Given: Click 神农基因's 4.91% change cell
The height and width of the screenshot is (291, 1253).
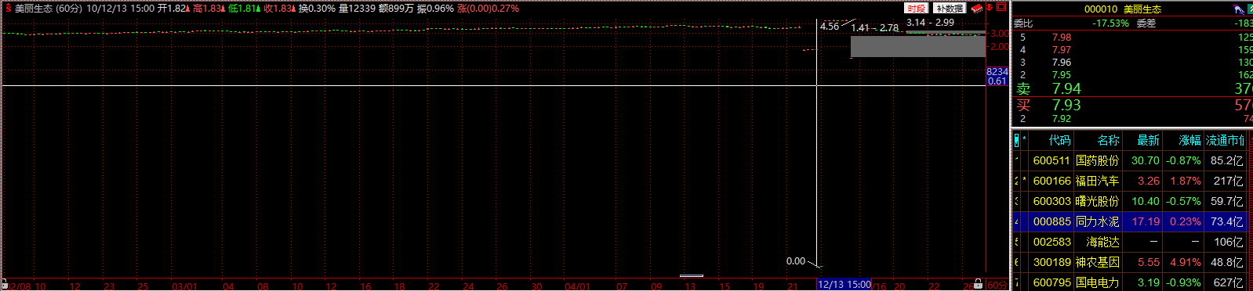Looking at the screenshot, I should point(1185,262).
